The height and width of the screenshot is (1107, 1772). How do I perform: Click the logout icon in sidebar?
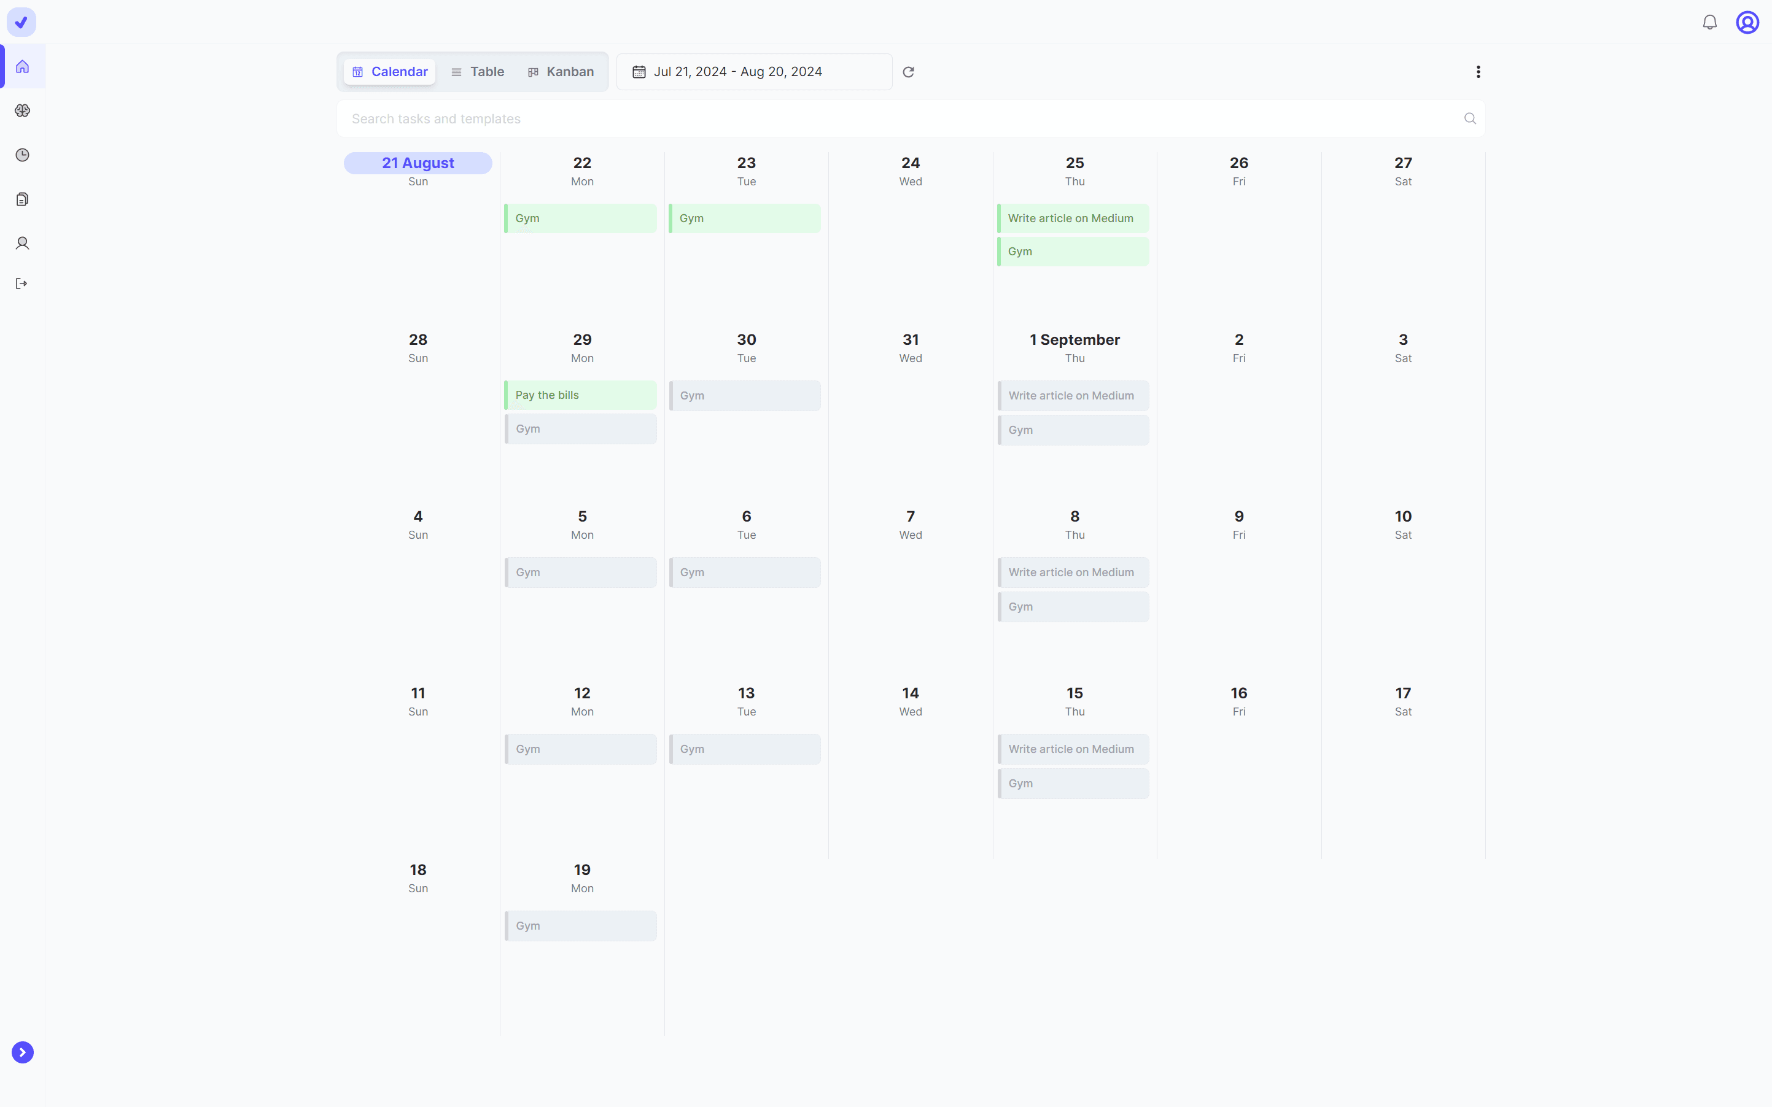21,284
